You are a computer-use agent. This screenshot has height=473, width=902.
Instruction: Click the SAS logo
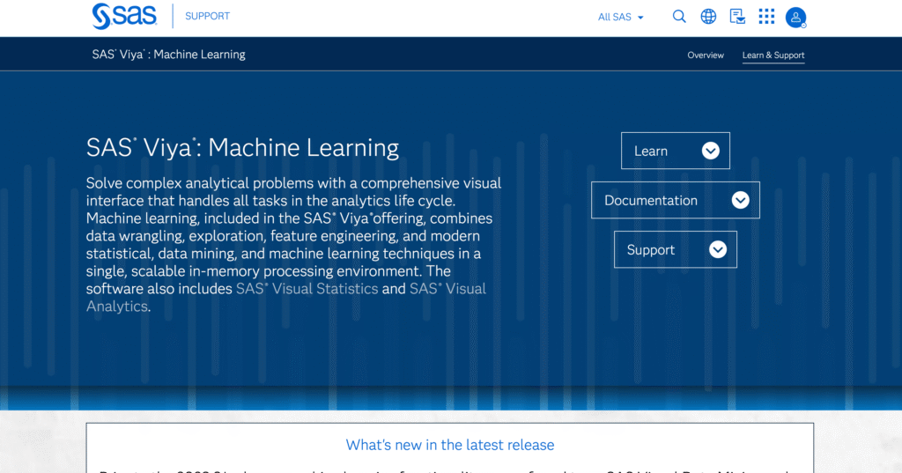pos(124,16)
